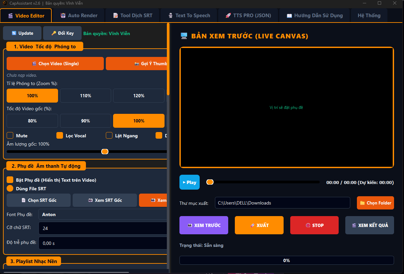
Task: Click the 'Chưa nạp video.' text
Action: coord(22,75)
